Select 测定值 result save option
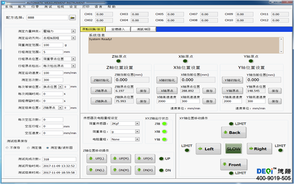 click(x=28, y=148)
